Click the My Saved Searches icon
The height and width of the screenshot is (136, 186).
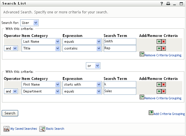[x=7, y=129]
